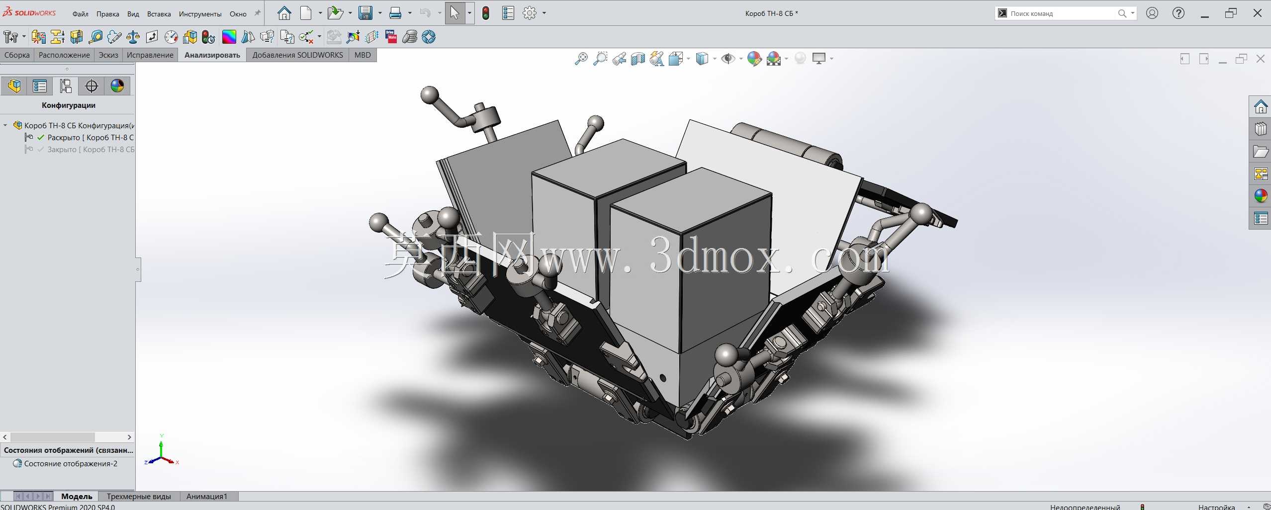Open Appearances task pane color ball
This screenshot has width=1271, height=510.
(1261, 196)
